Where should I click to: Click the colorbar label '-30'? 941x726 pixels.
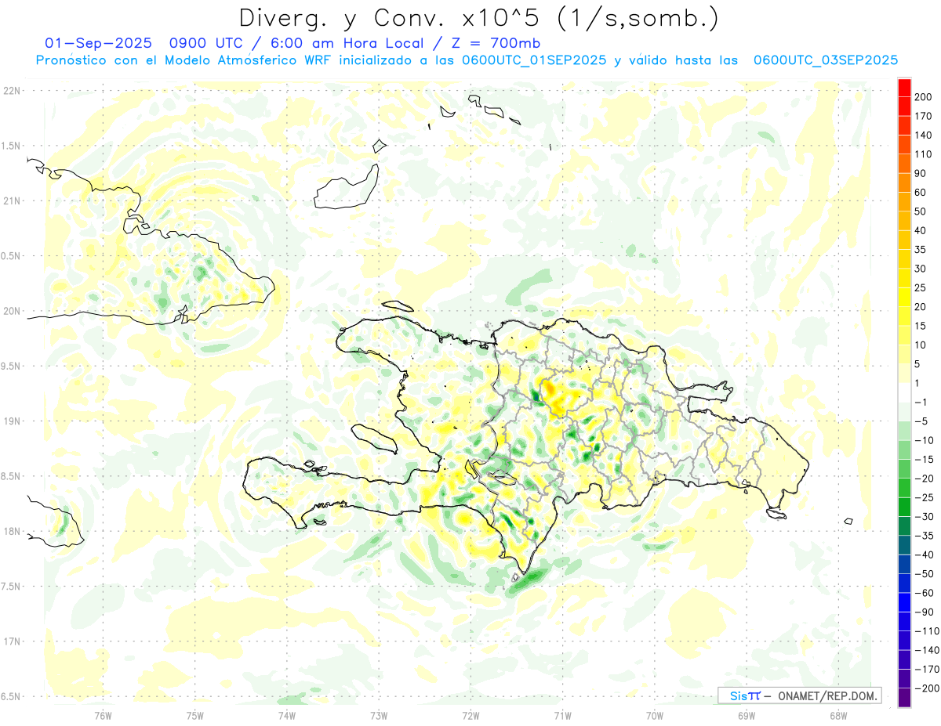(x=925, y=516)
